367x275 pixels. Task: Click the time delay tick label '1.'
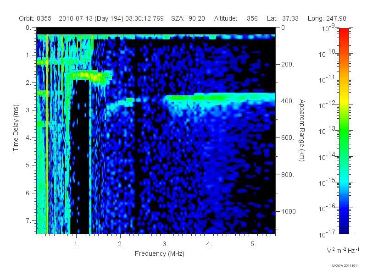pos(28,55)
